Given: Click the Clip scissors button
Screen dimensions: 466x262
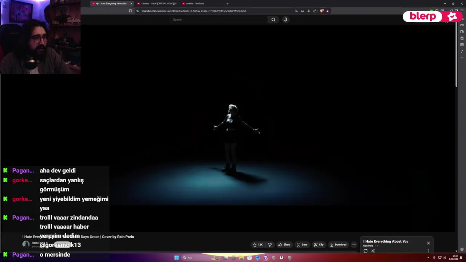Looking at the screenshot, I should coord(319,245).
